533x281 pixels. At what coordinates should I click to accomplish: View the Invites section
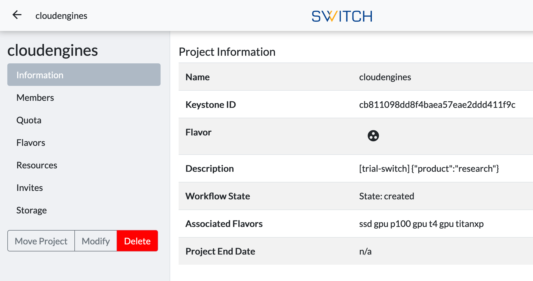30,188
